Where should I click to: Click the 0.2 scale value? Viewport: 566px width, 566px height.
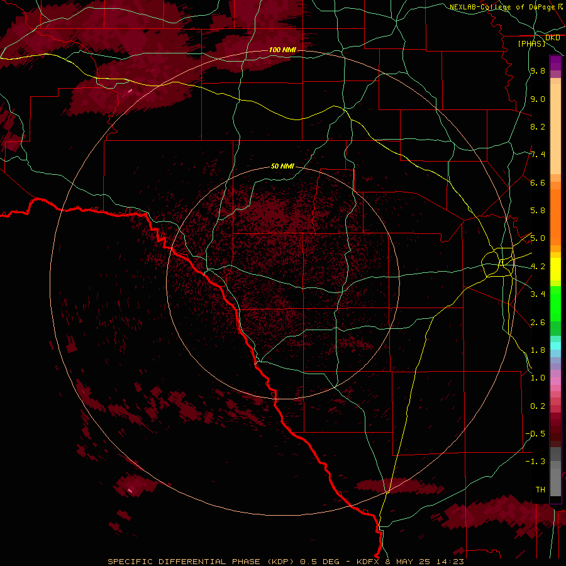point(538,406)
